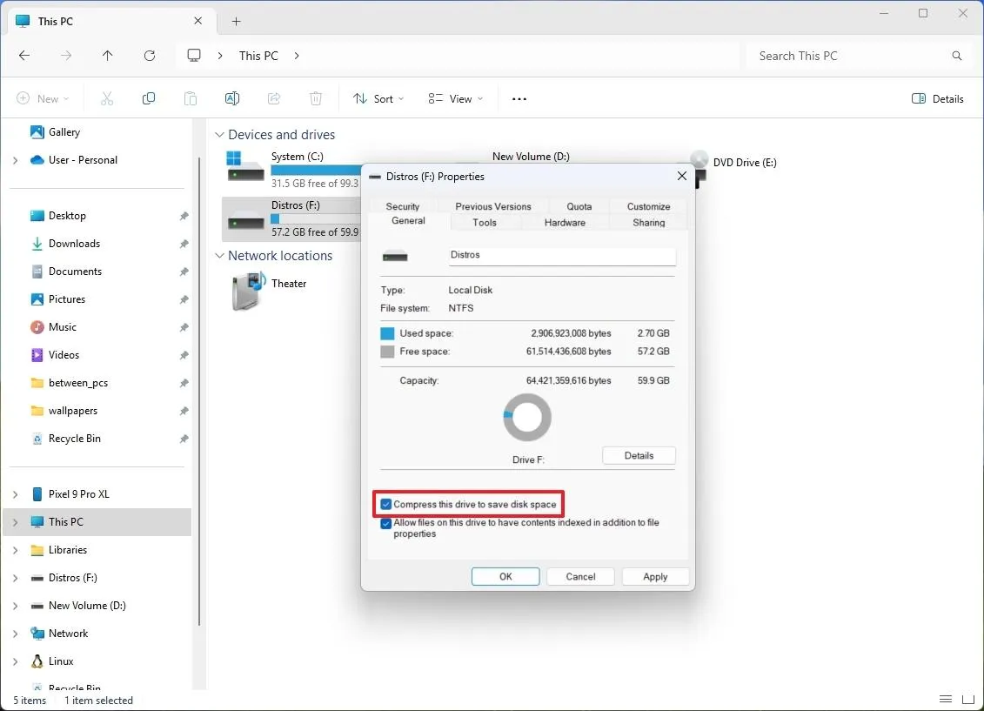Collapse the Devices and drives group
The width and height of the screenshot is (984, 711).
pos(219,135)
